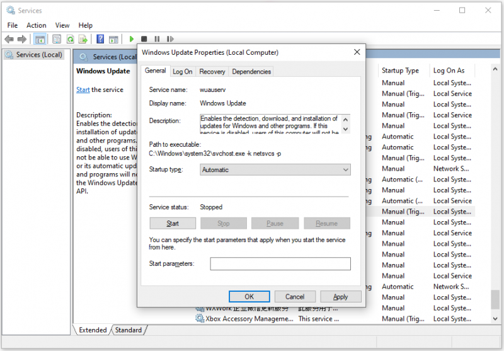Click OK in Windows Update Properties

coord(249,297)
